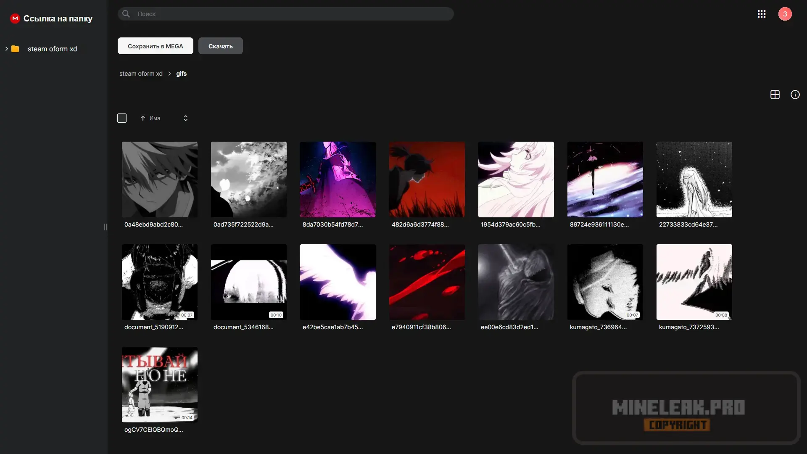
Task: Open thumbnail 0a48ebd9abd2c80...
Action: (160, 179)
